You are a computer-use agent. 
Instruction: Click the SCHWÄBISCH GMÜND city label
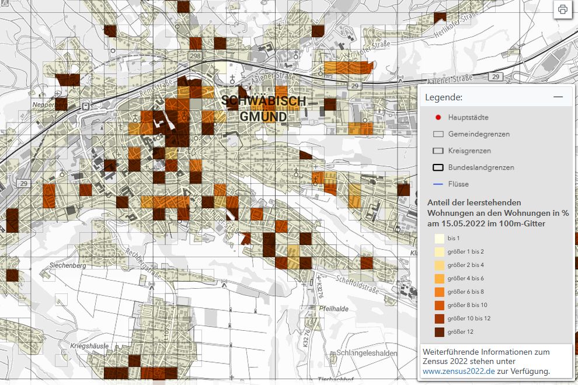pos(264,108)
